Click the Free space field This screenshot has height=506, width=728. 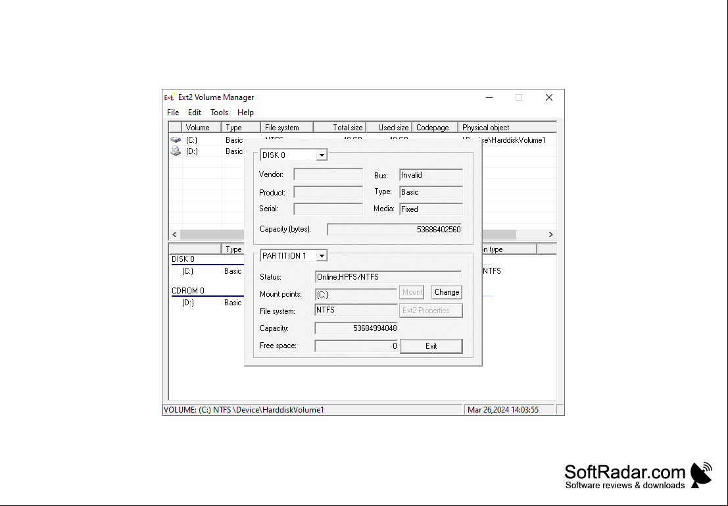[356, 345]
